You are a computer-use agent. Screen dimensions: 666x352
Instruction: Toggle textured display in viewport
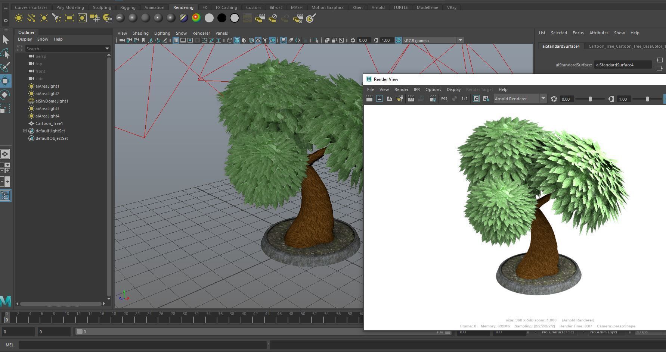[258, 40]
